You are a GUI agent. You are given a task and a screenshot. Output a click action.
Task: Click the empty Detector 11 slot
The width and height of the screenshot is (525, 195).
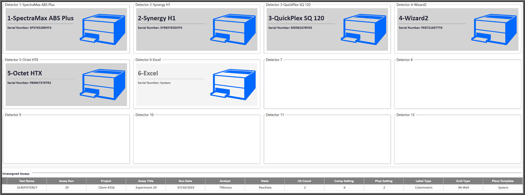[327, 139]
